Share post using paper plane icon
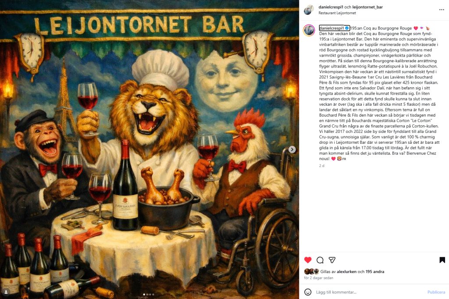 (x=332, y=260)
